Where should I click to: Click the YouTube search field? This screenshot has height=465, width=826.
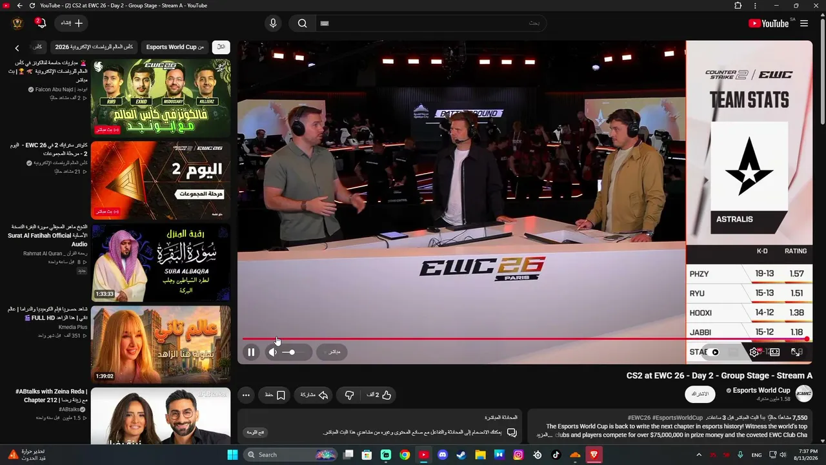click(431, 23)
